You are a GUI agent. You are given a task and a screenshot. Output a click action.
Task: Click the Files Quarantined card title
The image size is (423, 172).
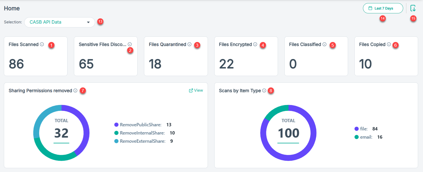pos(167,44)
